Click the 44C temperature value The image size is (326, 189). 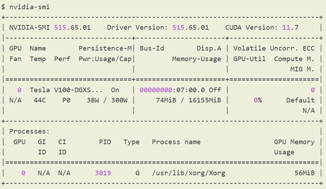coord(40,100)
